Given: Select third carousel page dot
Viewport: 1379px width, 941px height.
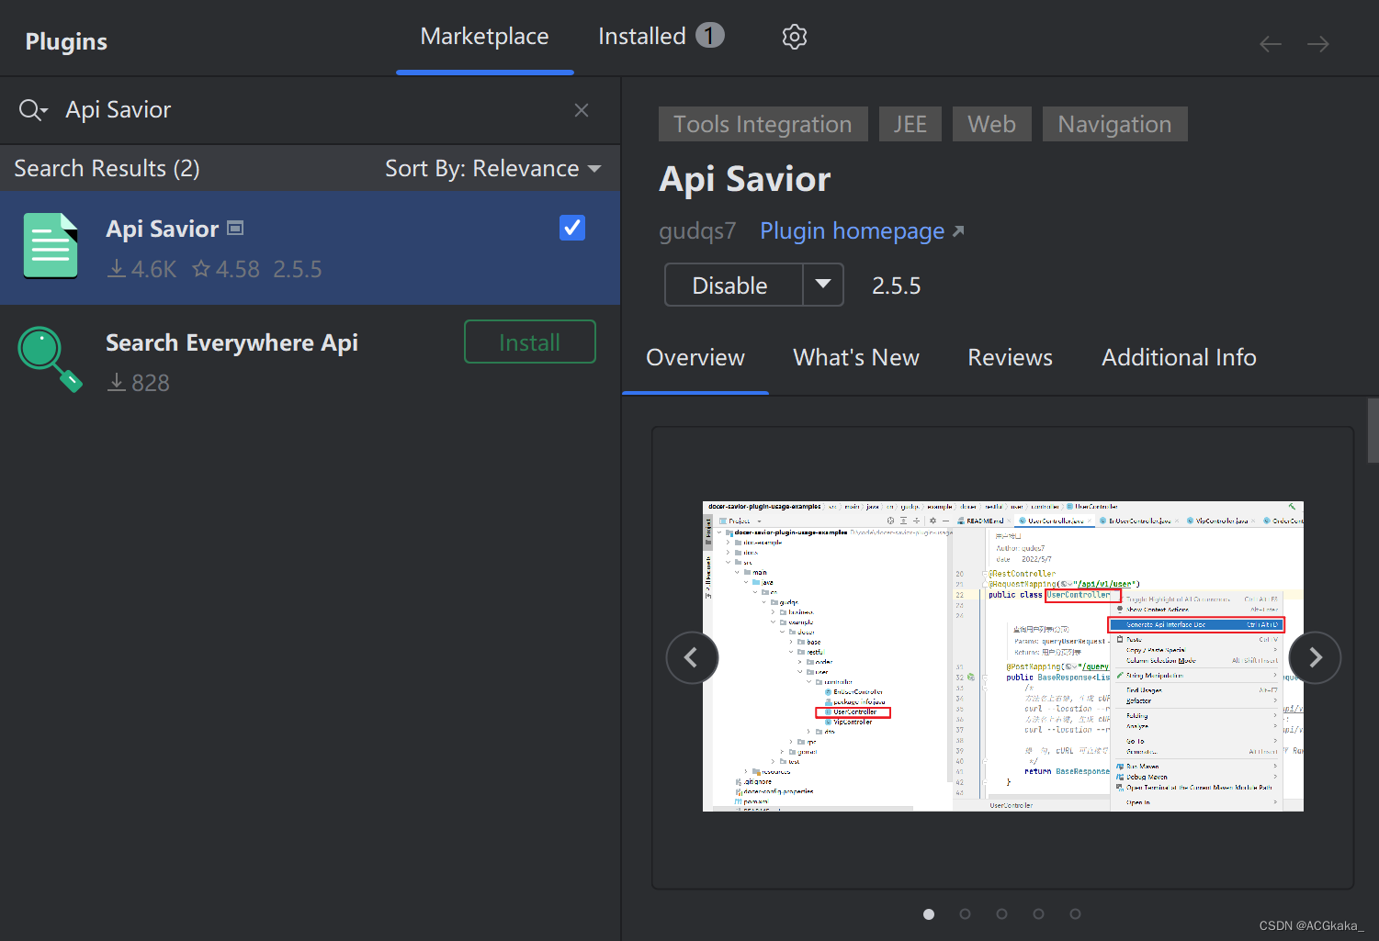Looking at the screenshot, I should 1001,913.
